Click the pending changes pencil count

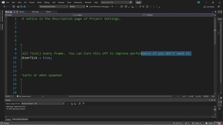click(x=187, y=123)
